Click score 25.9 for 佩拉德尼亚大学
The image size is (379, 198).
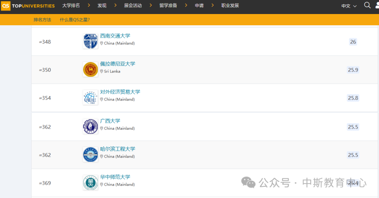(x=353, y=70)
